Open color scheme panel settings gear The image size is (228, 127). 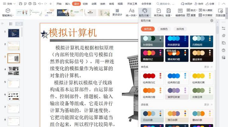pos(212,21)
